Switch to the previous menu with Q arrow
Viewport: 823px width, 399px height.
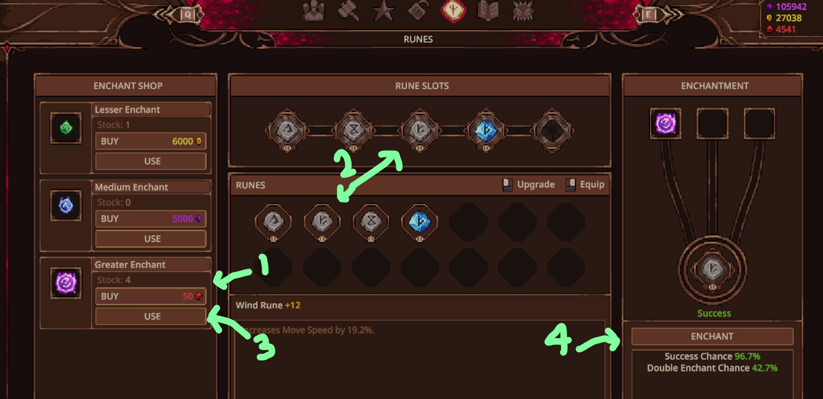(x=178, y=15)
